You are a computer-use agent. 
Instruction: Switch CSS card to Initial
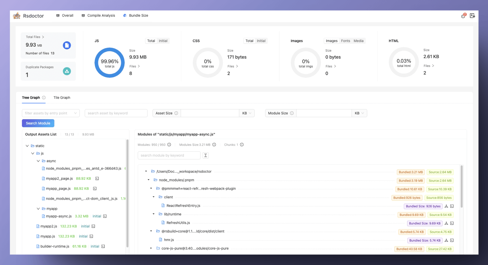261,41
